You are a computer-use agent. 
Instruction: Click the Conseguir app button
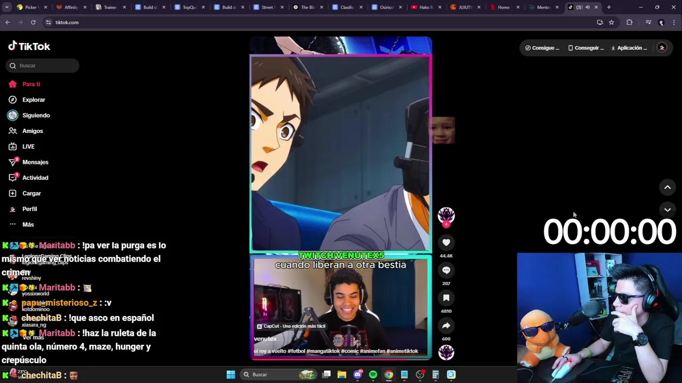586,48
